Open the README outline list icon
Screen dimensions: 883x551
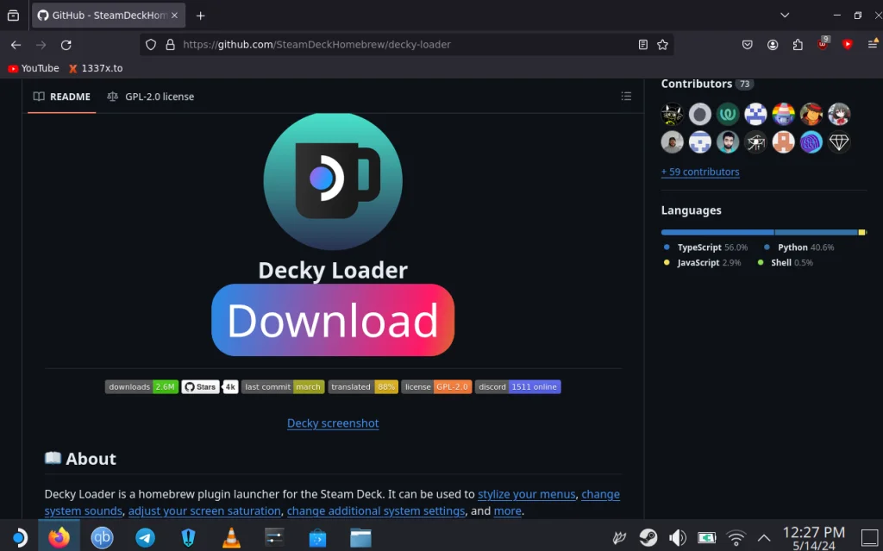[626, 97]
